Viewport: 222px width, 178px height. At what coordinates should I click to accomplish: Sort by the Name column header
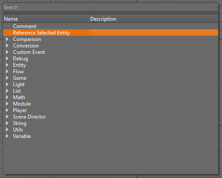click(46, 19)
